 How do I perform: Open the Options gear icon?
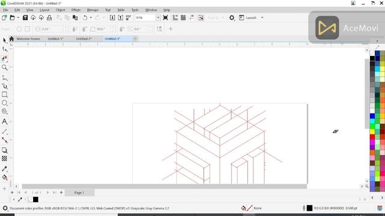coord(232,17)
